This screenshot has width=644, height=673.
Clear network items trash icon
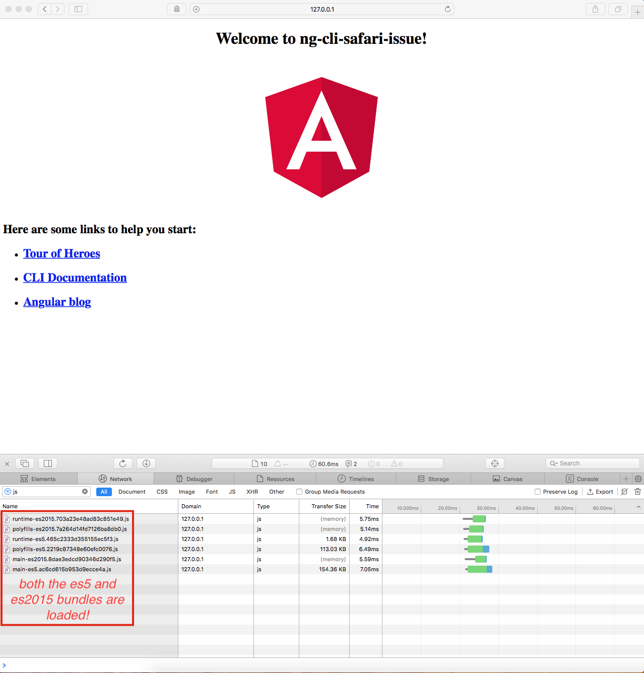637,492
